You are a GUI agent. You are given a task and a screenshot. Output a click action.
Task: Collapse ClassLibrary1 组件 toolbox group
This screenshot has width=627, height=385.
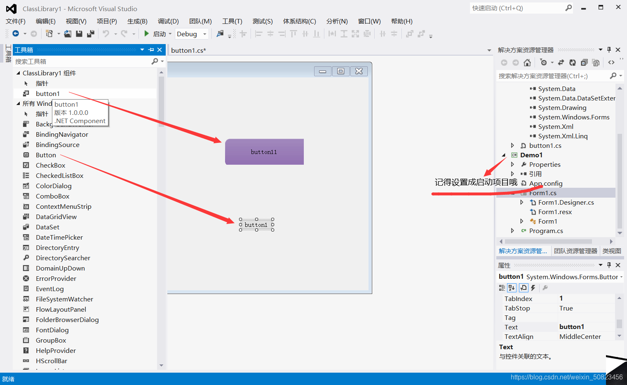(18, 73)
